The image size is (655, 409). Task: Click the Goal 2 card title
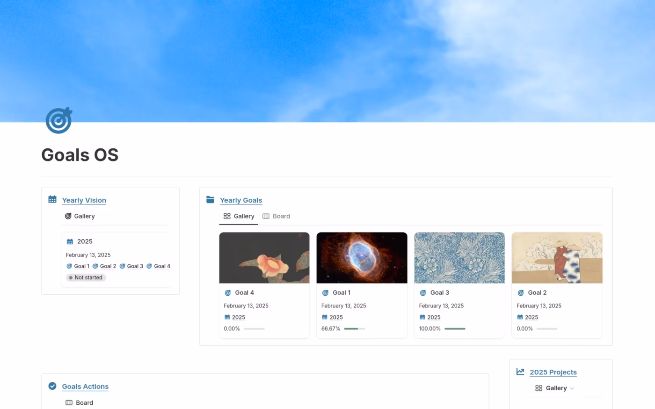(537, 292)
